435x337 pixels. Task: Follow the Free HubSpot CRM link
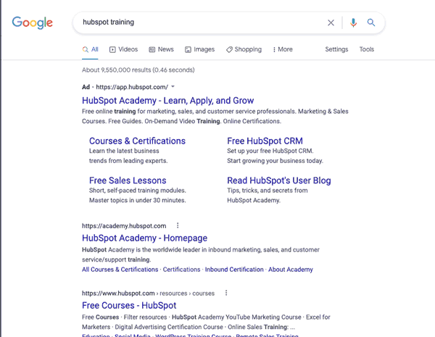point(265,141)
